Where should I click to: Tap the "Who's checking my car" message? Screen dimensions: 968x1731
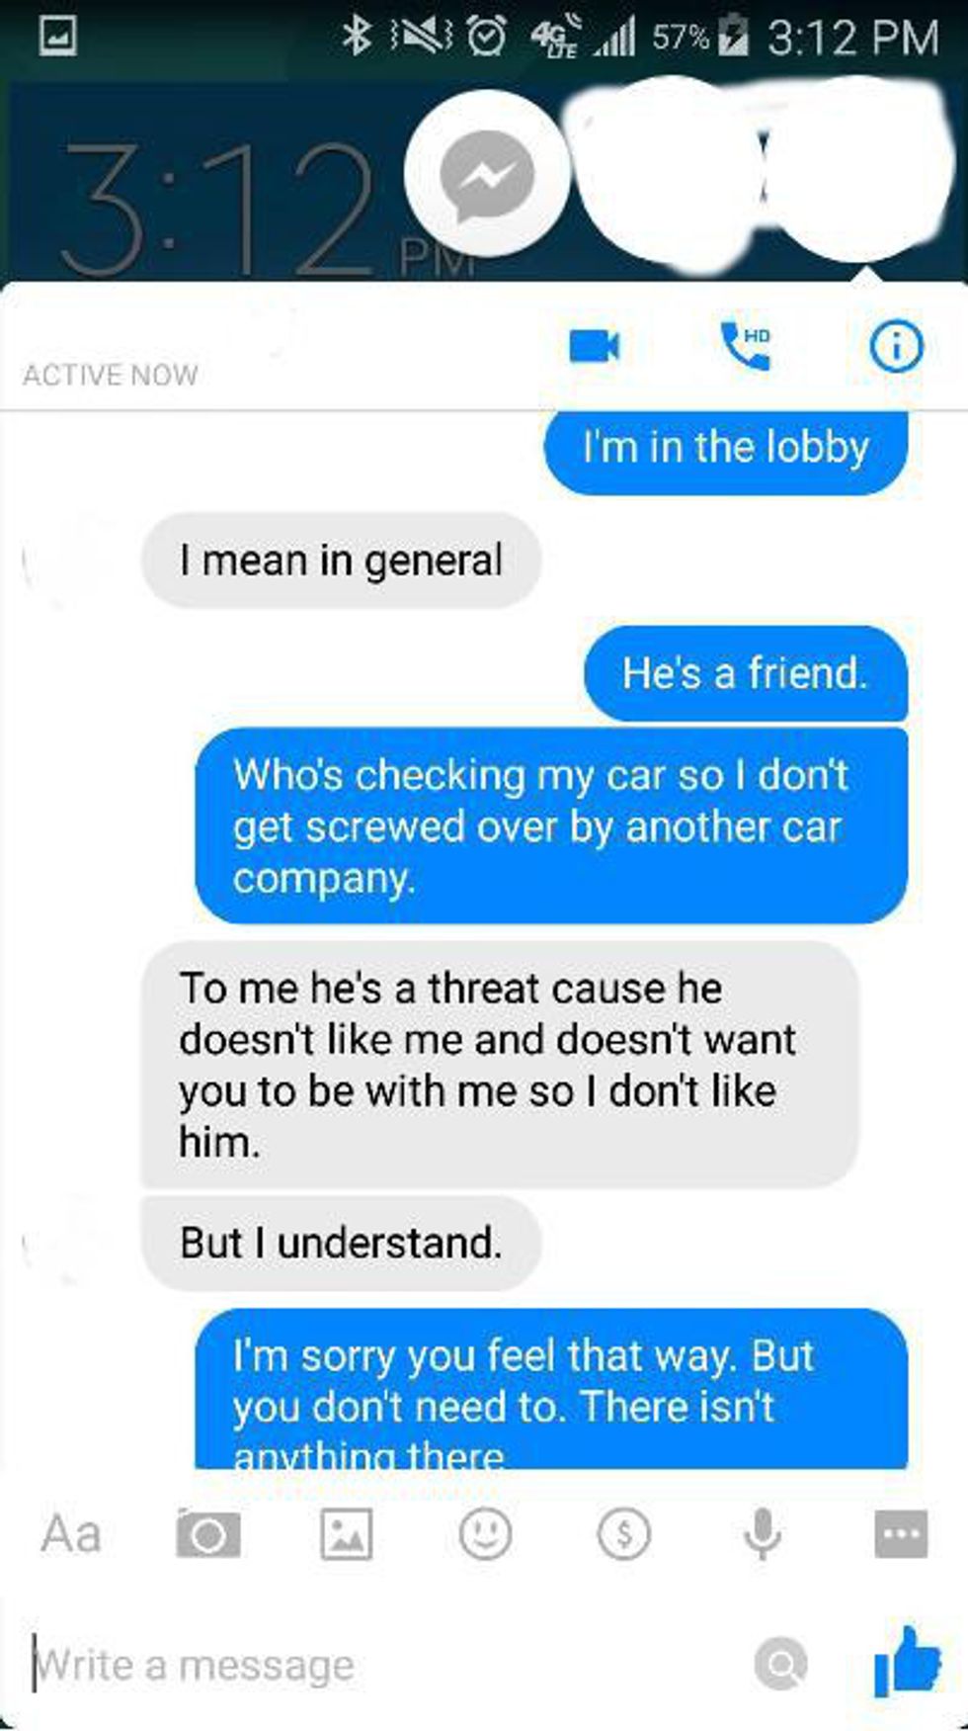pyautogui.click(x=551, y=825)
